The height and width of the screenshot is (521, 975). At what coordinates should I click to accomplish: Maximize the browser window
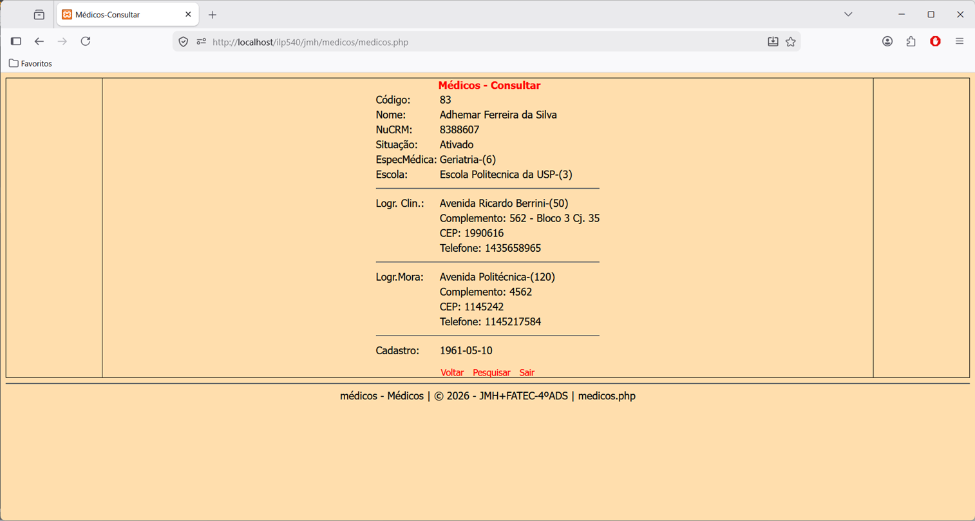(931, 14)
